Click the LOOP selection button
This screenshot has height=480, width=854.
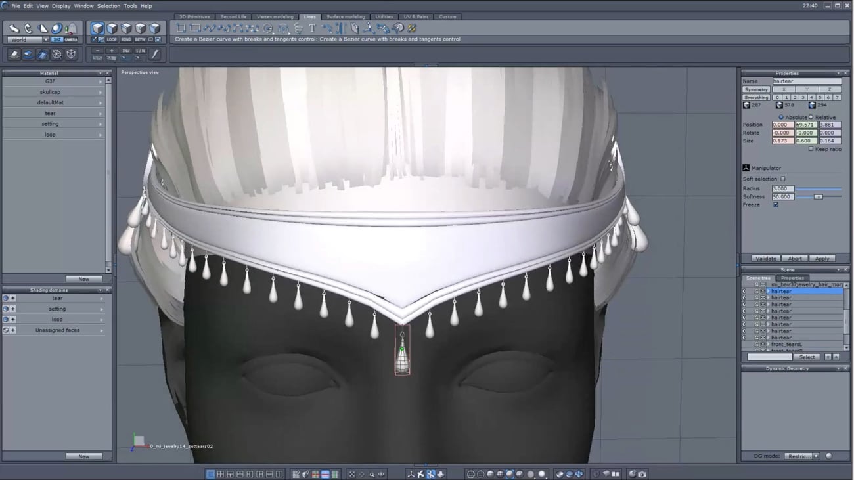[x=112, y=39]
